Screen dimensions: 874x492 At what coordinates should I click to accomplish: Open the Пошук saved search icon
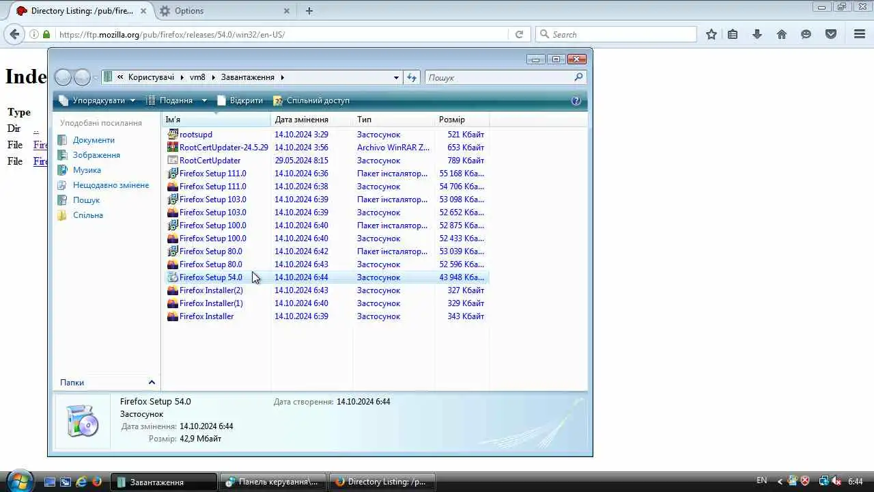tap(63, 200)
